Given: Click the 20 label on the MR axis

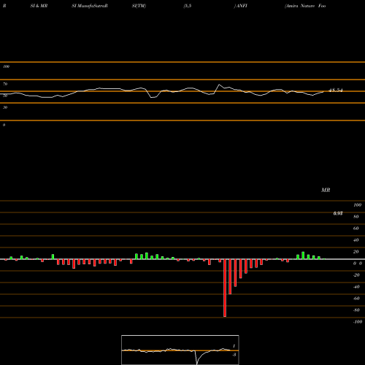Looking at the screenshot, I should [x=356, y=252].
